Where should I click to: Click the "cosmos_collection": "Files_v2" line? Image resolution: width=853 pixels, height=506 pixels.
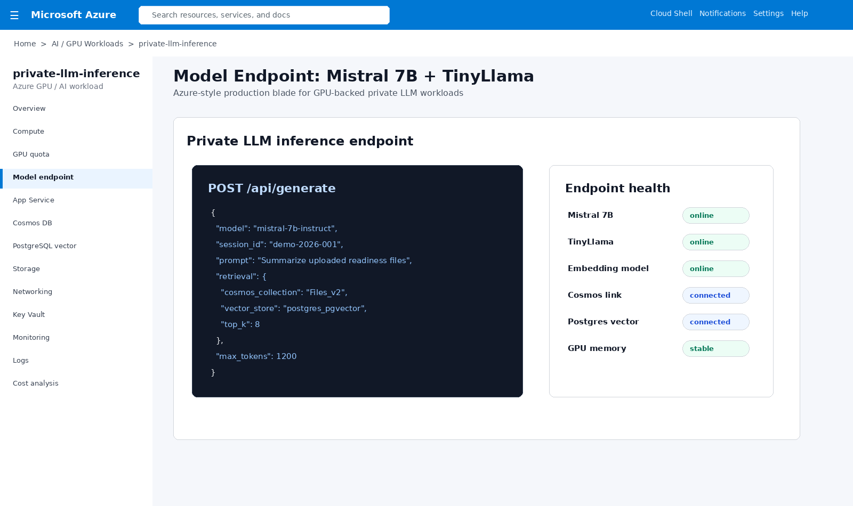click(284, 292)
